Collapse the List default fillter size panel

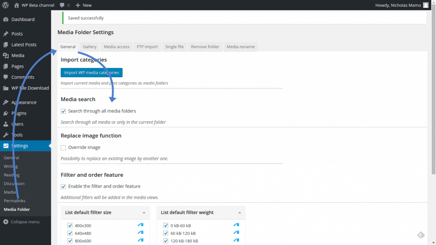(144, 212)
